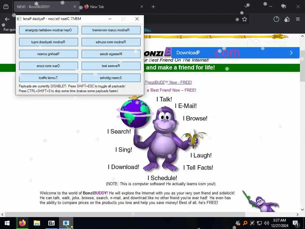305x229 pixels.
Task: Switch to the New Tab browser tab
Action: [x=113, y=7]
